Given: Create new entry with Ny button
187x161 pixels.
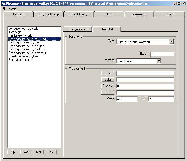Looking at the screenshot, I should (x=51, y=152).
